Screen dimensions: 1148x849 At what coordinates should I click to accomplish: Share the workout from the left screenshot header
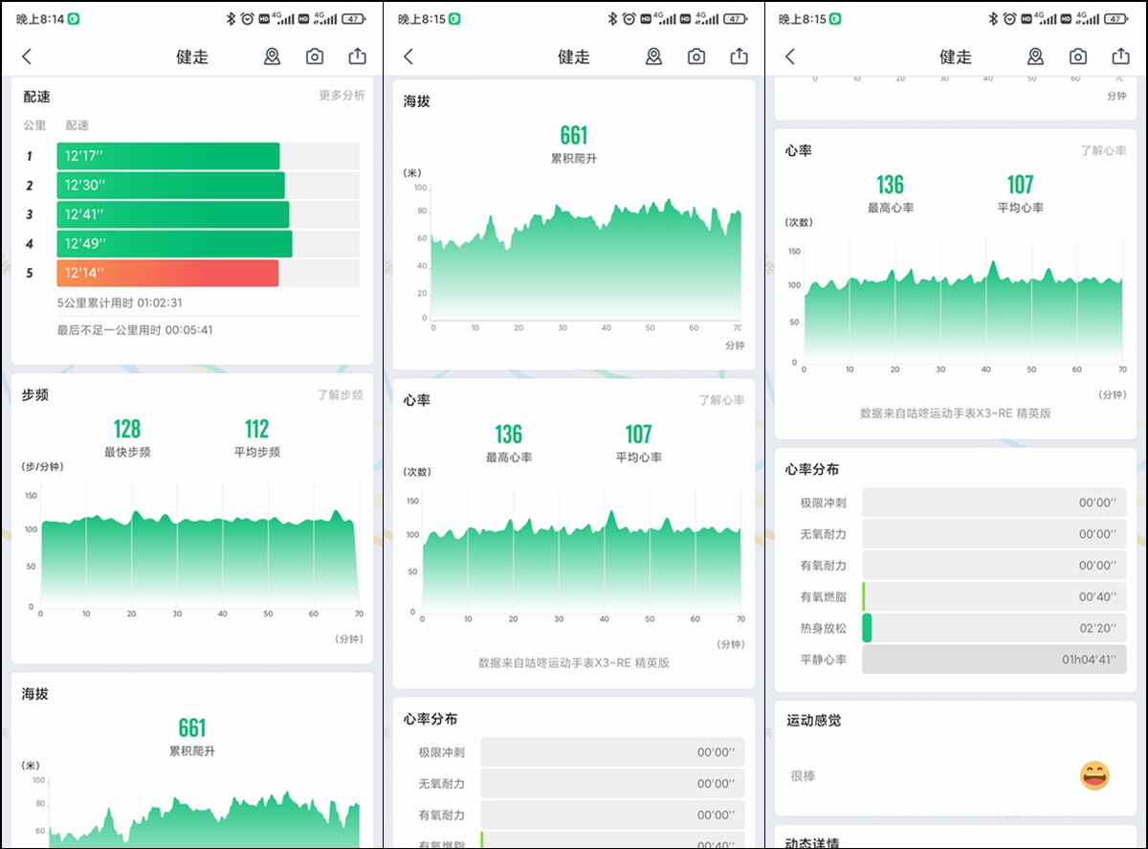tap(357, 57)
